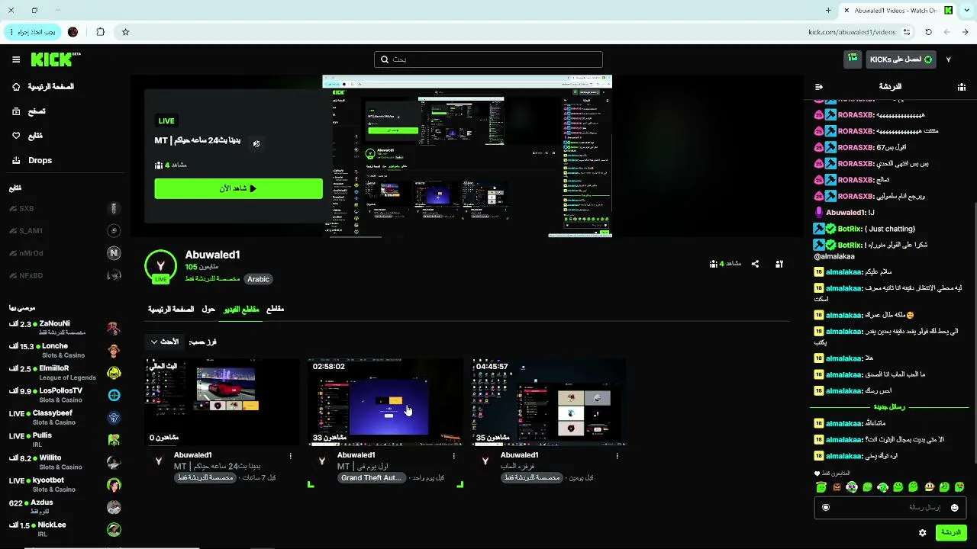
Task: Jump to new messages divider in chat
Action: pyautogui.click(x=889, y=407)
